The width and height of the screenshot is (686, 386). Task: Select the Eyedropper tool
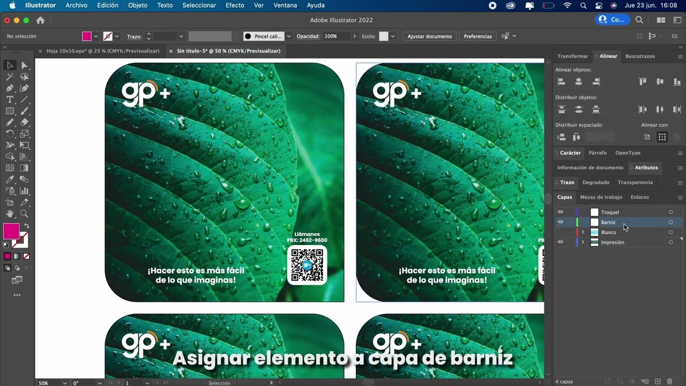(x=10, y=180)
